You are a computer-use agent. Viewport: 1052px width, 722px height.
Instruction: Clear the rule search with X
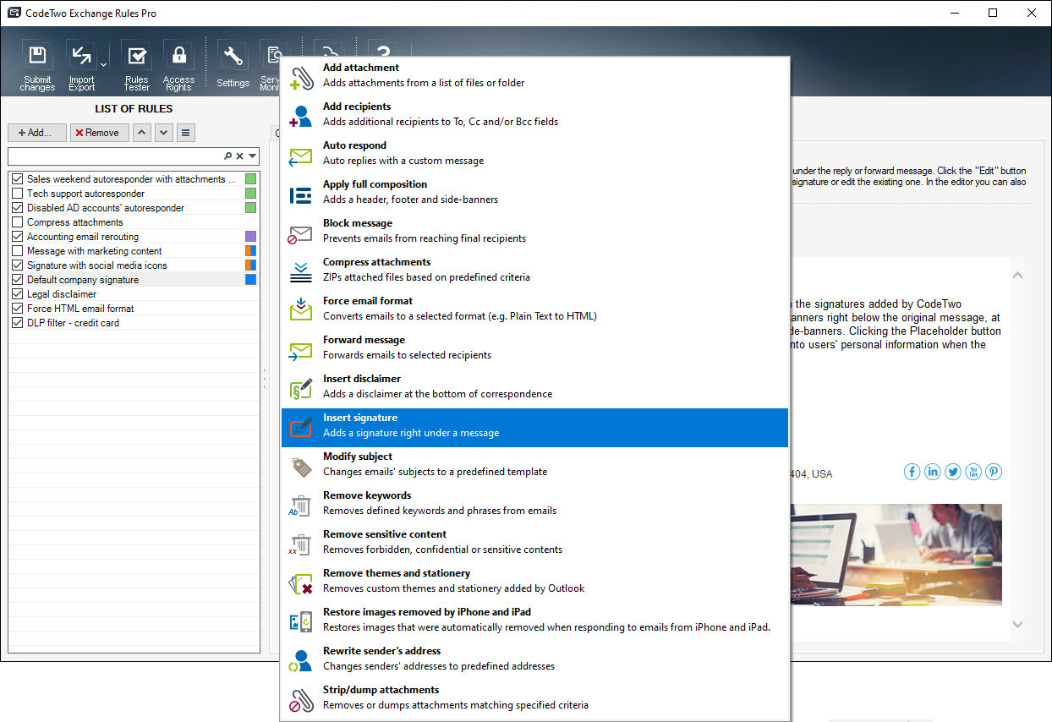coord(239,156)
